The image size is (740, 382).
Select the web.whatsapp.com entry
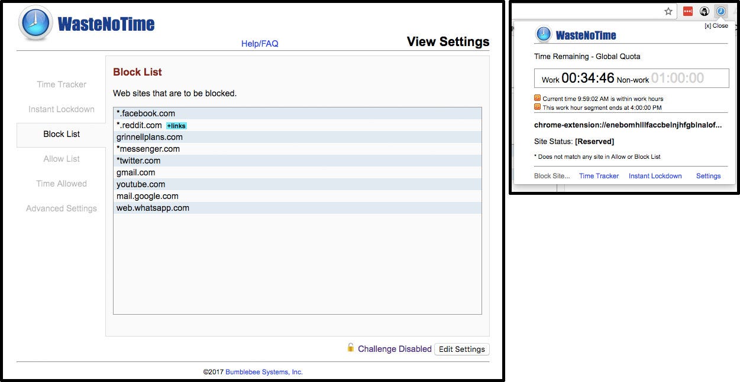coord(298,208)
